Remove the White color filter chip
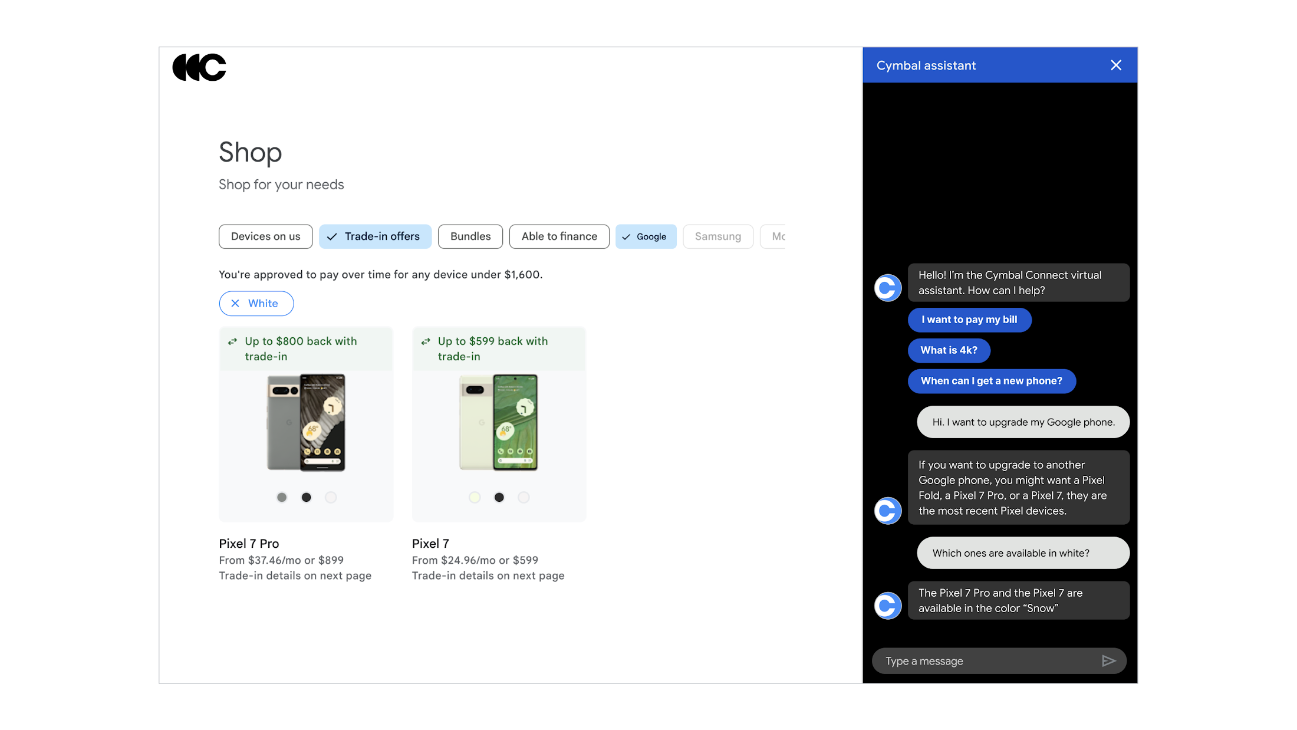Viewport: 1297px width, 730px height. (x=256, y=303)
